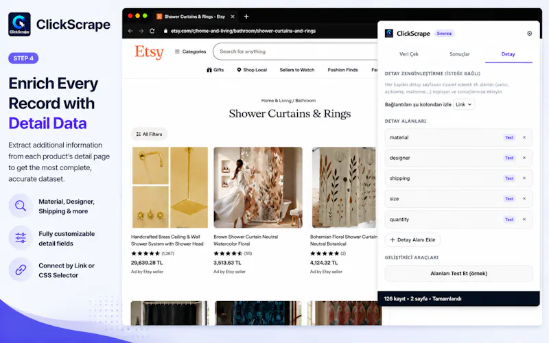549x343 pixels.
Task: Click the 4,124.32 TL price
Action: (324, 263)
